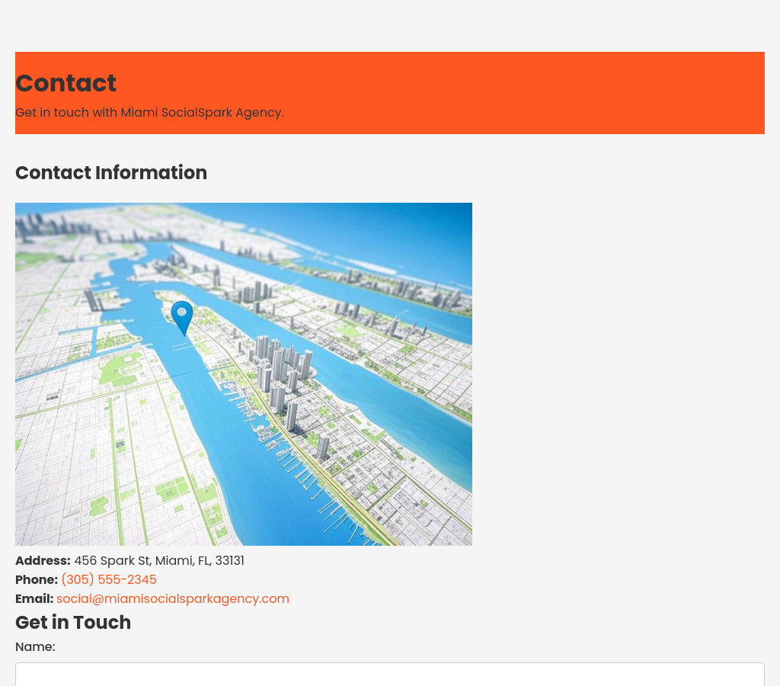
Task: Click the address text 456 Spark St
Action: click(158, 560)
